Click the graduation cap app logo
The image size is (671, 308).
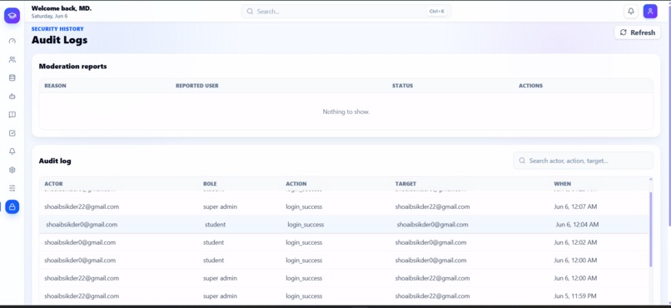click(x=12, y=15)
